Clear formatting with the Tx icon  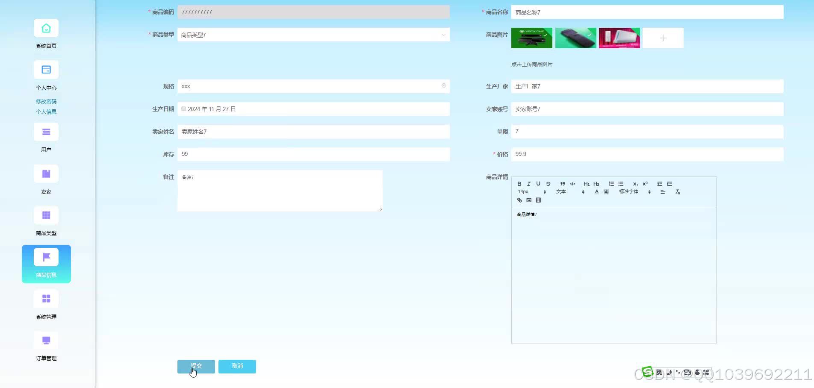click(678, 192)
